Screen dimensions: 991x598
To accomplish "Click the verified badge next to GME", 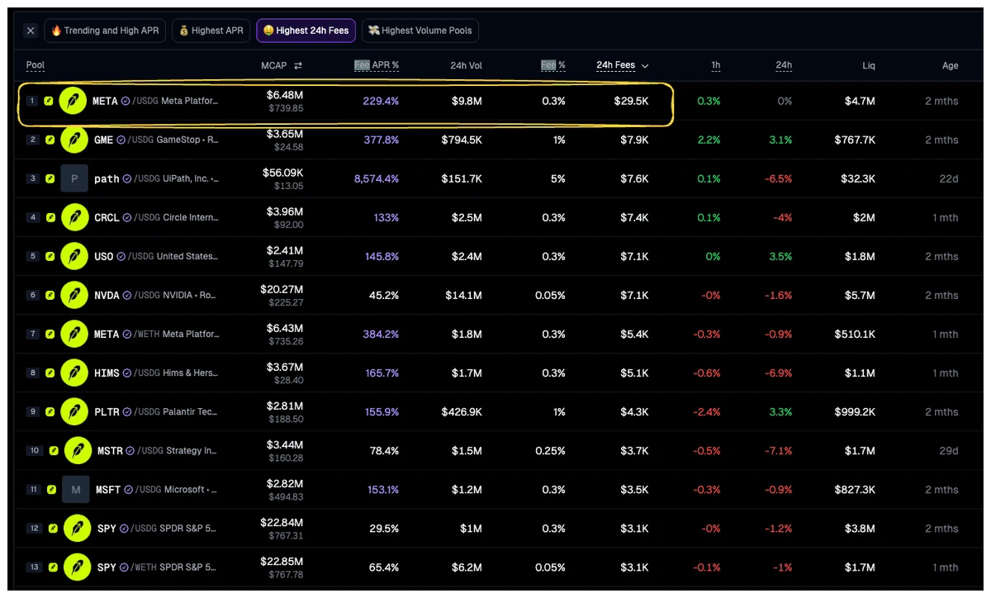I will pyautogui.click(x=121, y=140).
